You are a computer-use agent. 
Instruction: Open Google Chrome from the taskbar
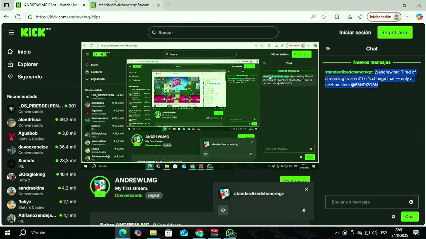click(199, 233)
